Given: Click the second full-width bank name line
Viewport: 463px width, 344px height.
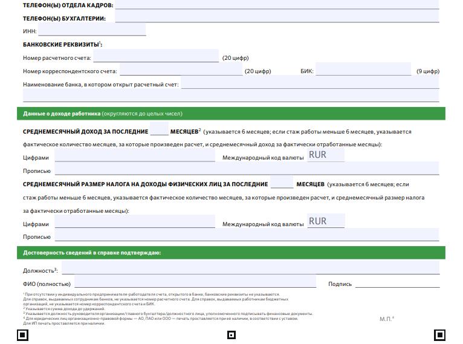Looking at the screenshot, I should [x=231, y=96].
